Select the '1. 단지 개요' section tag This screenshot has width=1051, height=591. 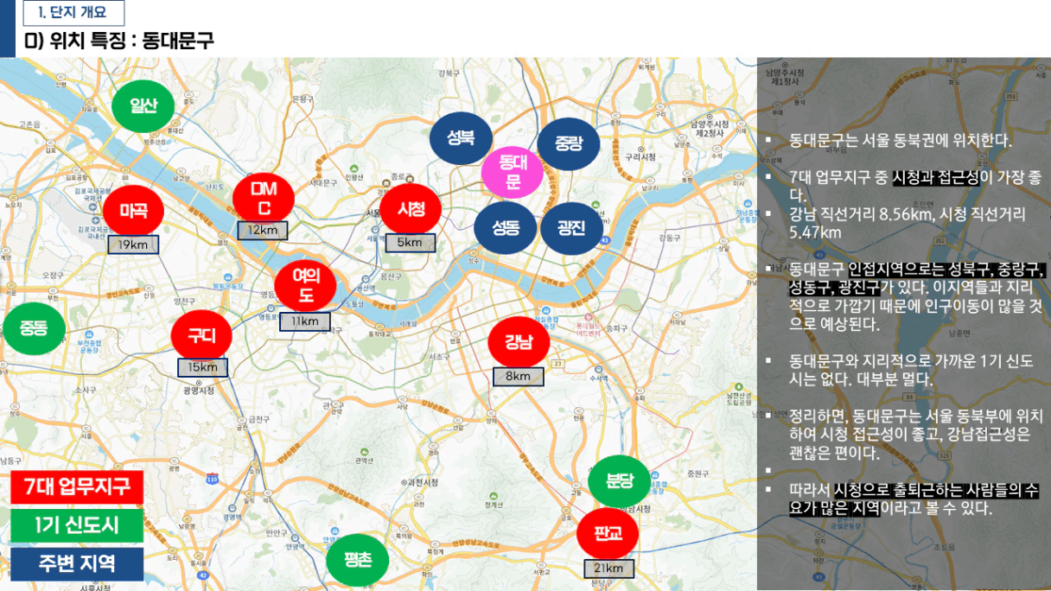[73, 13]
